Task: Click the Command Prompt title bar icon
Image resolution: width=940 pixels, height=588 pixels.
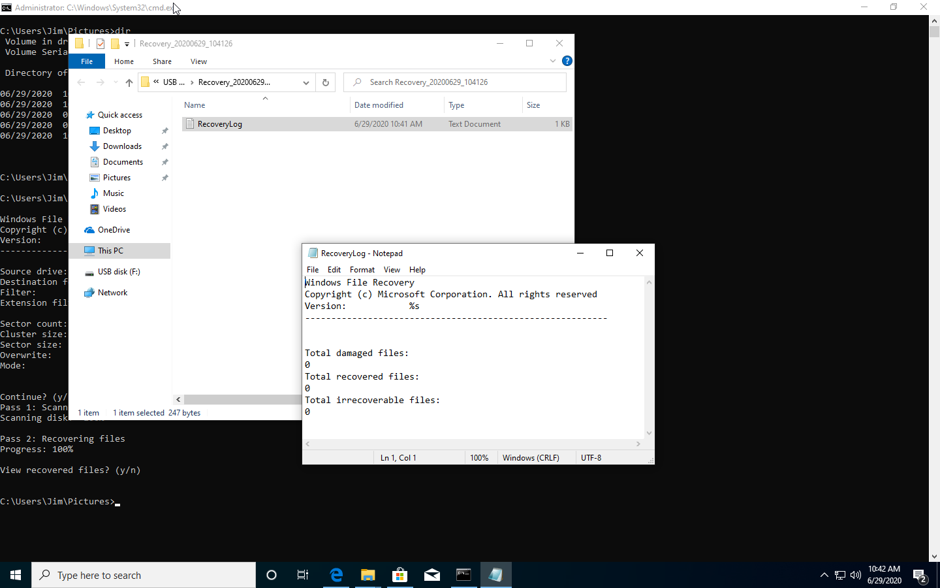Action: 7,8
